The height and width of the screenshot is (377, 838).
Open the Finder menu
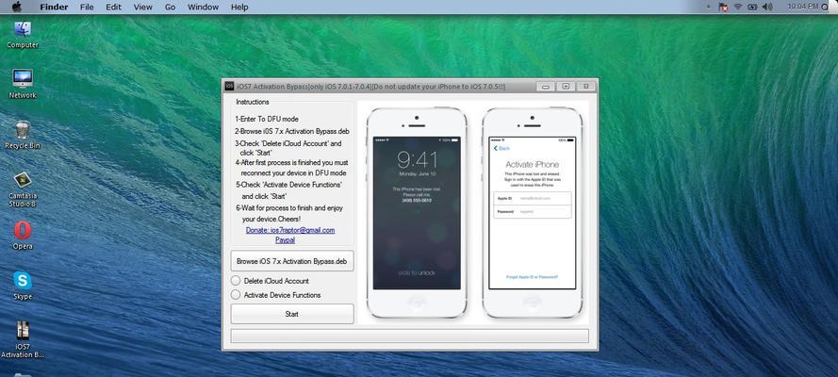point(54,7)
